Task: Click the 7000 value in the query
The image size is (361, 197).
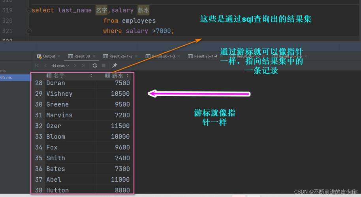Action: tap(163, 31)
